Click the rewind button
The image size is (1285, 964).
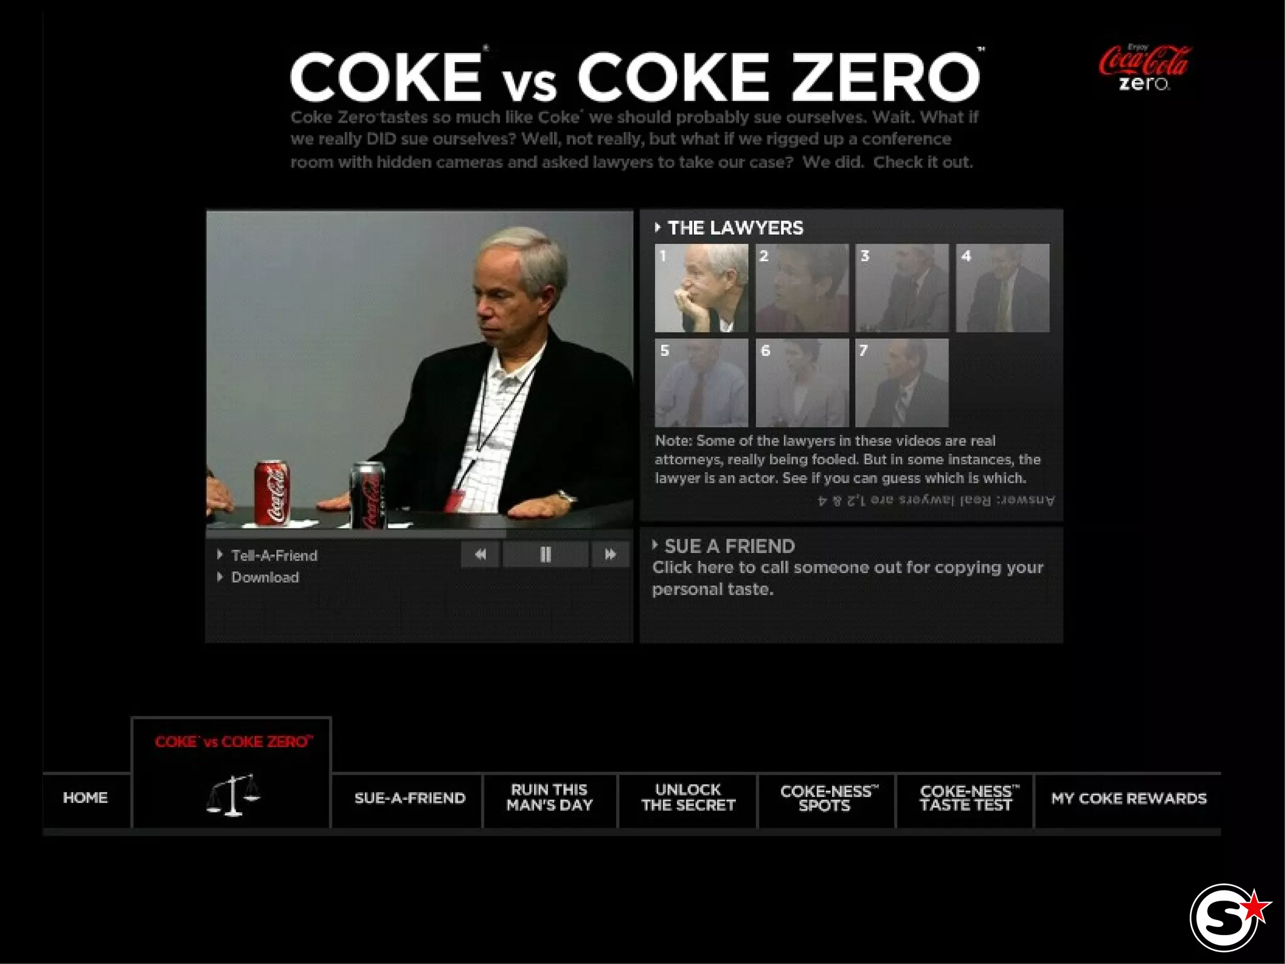click(481, 555)
